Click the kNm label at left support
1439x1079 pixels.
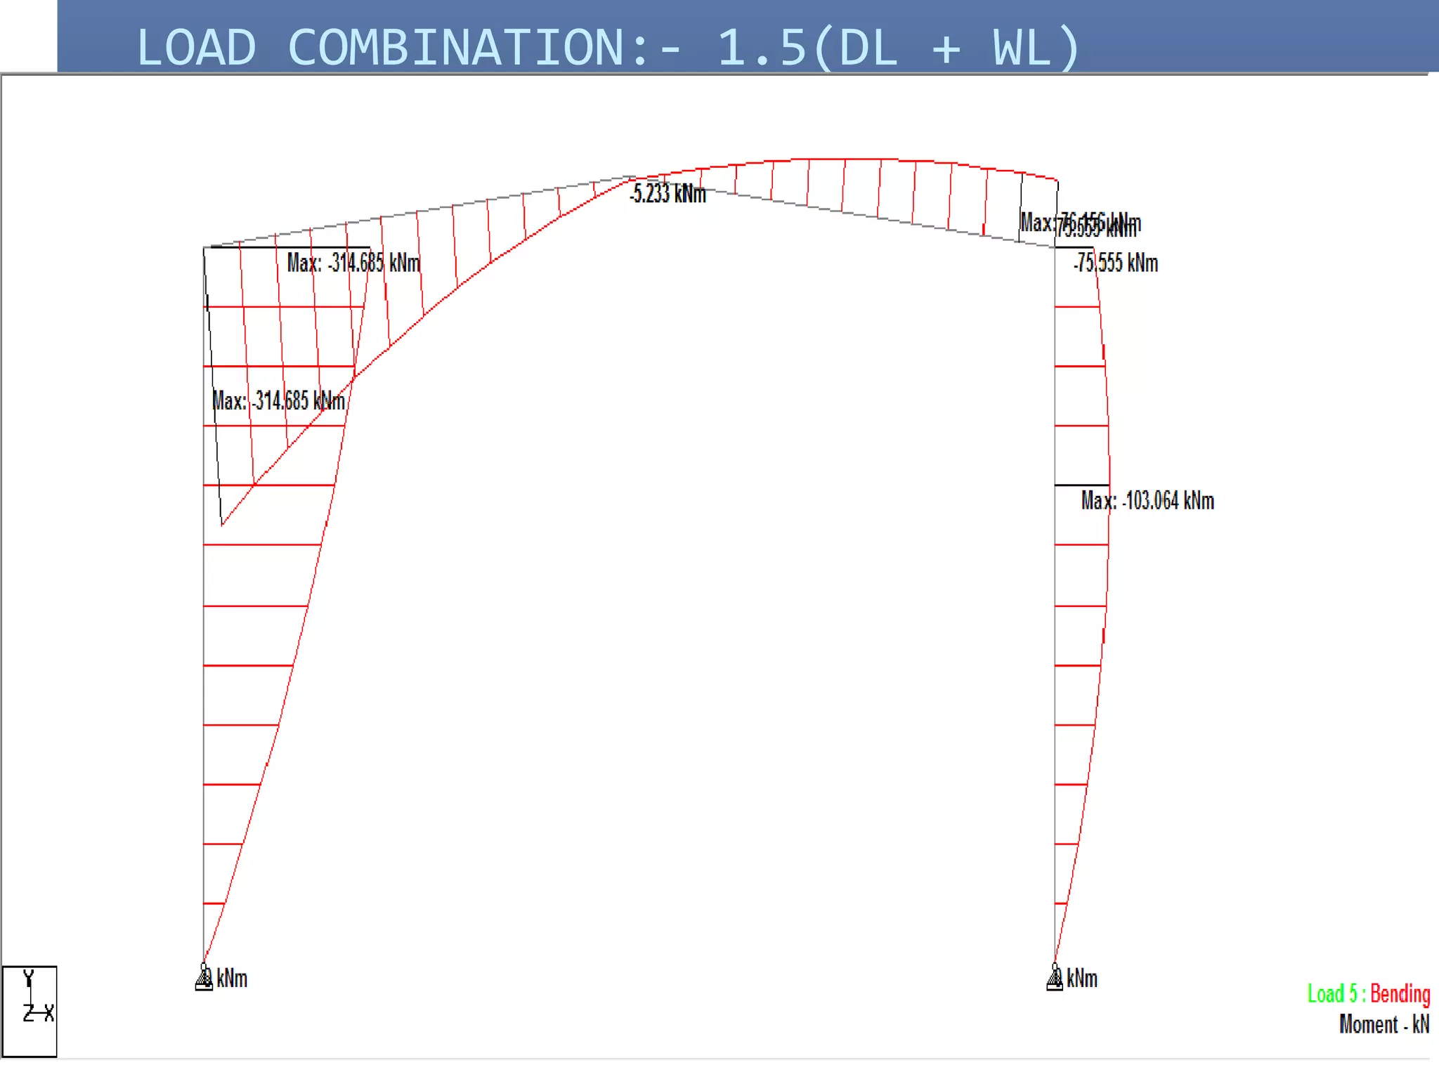pyautogui.click(x=232, y=978)
